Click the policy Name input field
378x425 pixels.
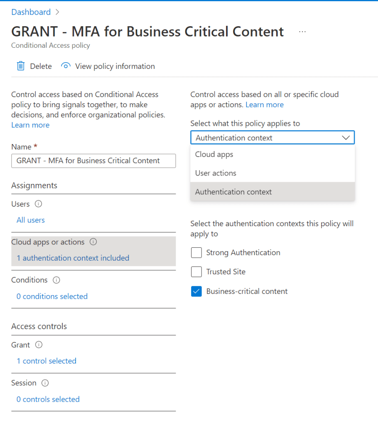coord(93,161)
